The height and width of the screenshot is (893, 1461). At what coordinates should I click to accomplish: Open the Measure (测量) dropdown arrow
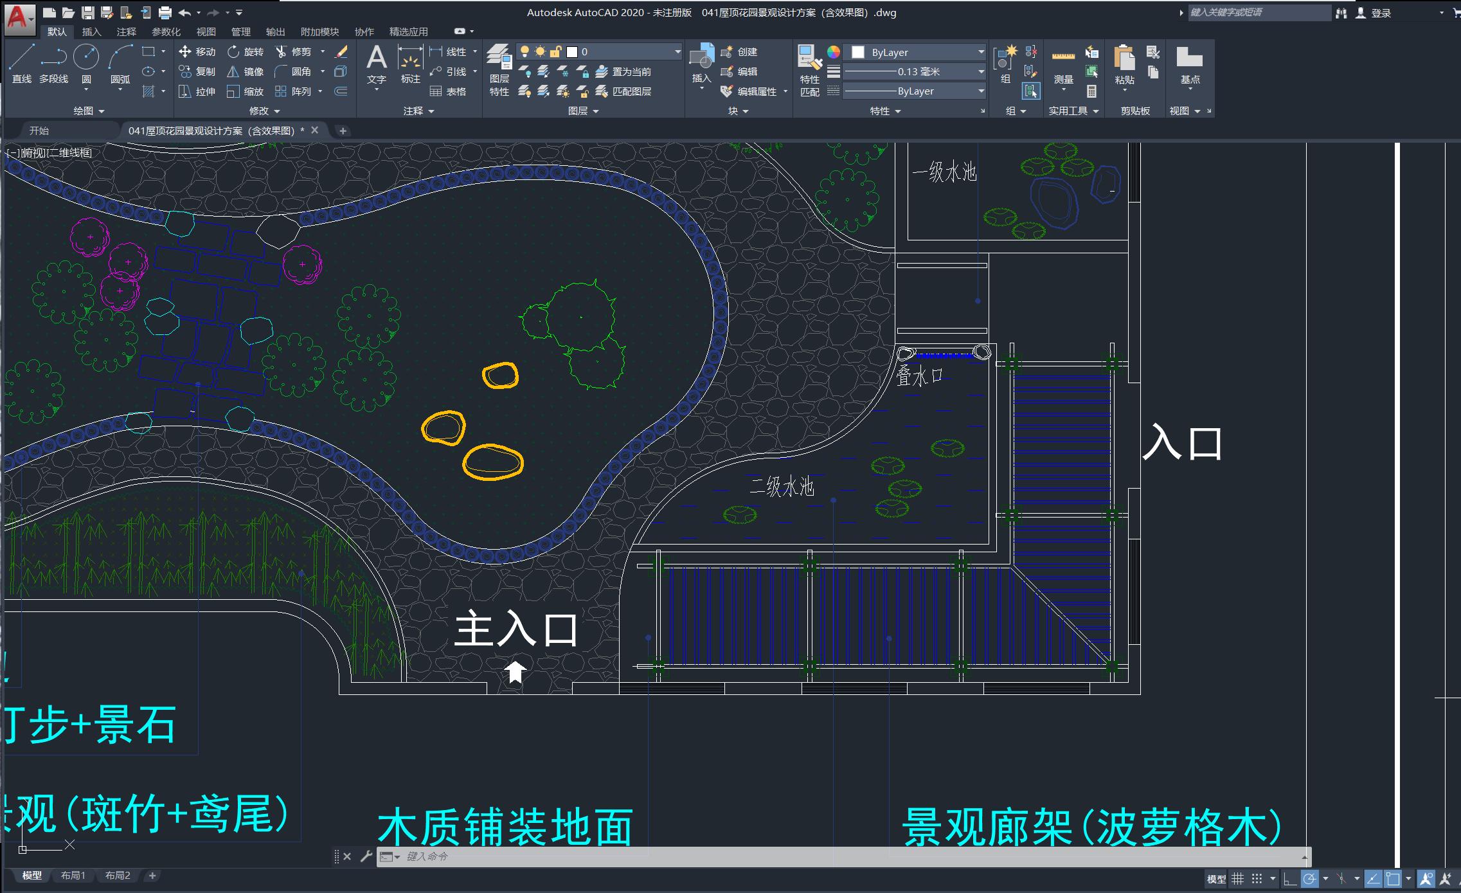[1064, 89]
